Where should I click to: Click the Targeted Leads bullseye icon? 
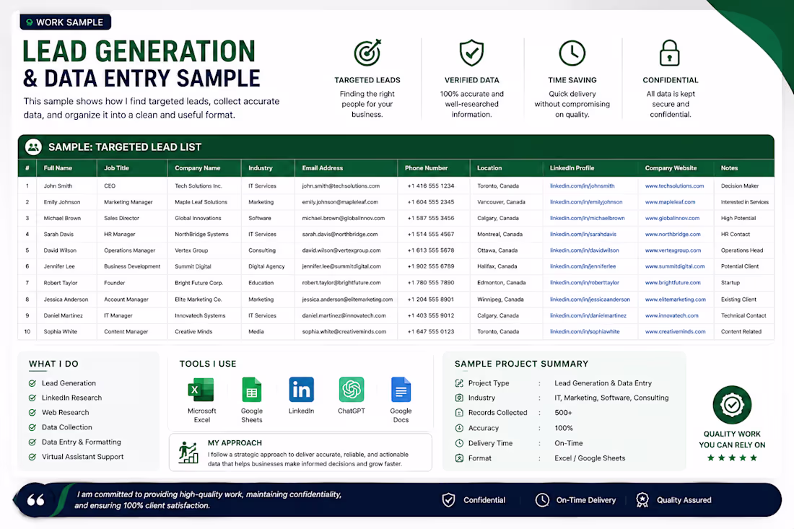tap(367, 53)
